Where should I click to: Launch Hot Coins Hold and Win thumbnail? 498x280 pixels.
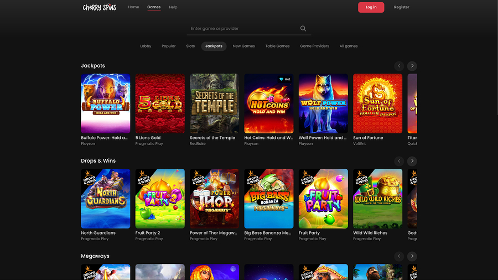[x=269, y=103]
